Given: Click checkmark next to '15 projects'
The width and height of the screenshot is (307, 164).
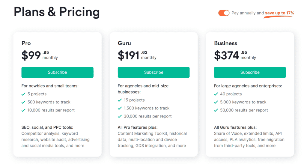Looking at the screenshot, I should pos(120,100).
